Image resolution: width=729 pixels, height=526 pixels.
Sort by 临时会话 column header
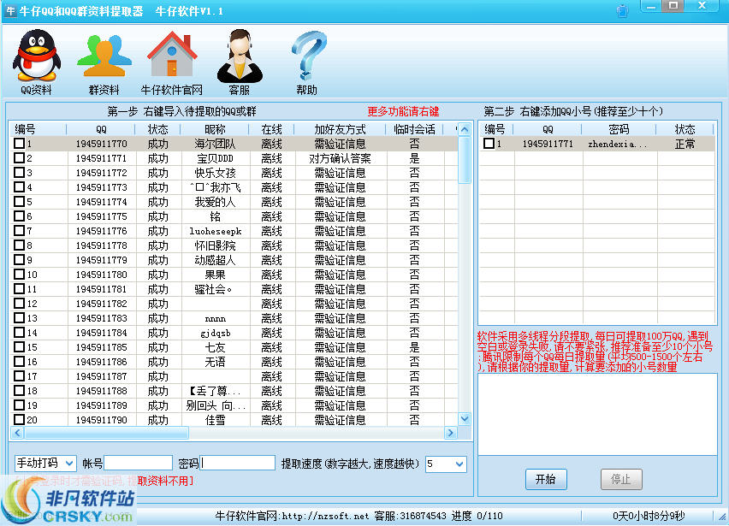point(414,129)
